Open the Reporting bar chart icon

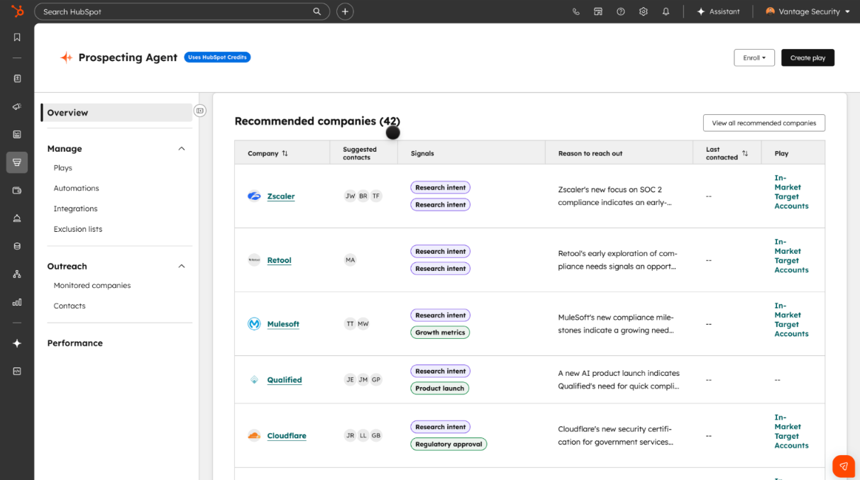[x=17, y=302]
